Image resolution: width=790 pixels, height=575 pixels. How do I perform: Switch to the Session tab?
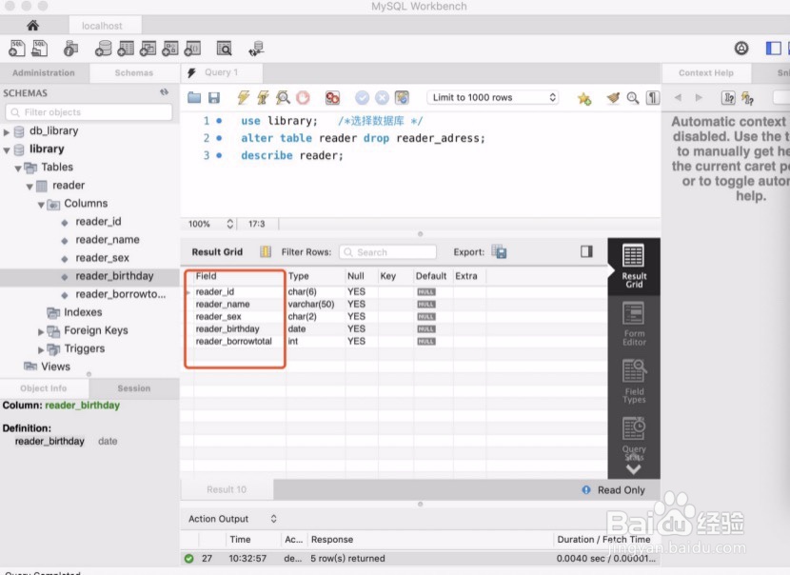pos(134,388)
